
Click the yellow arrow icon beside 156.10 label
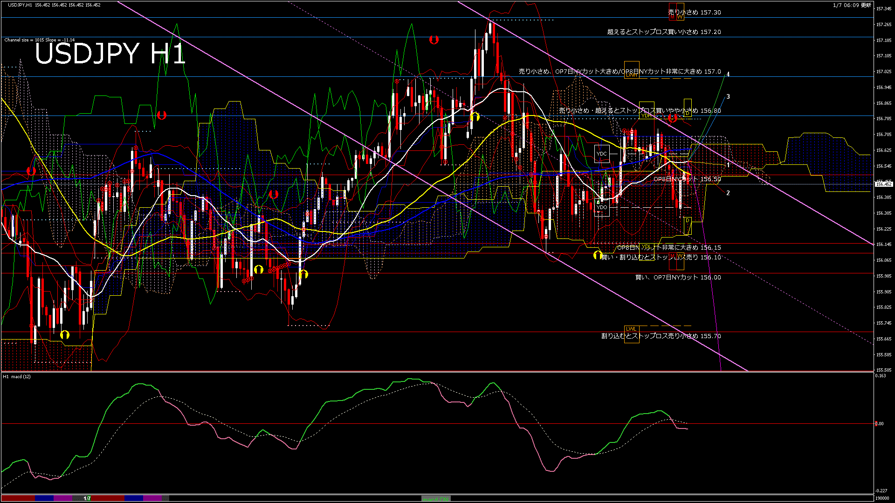(598, 255)
